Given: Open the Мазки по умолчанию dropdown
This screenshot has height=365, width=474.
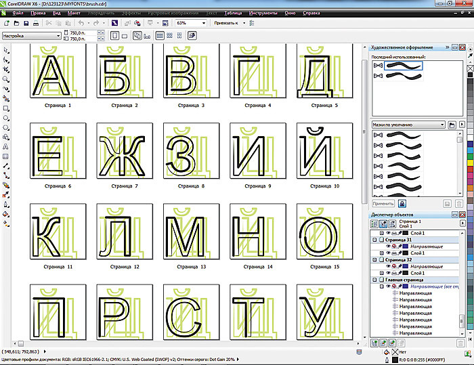Looking at the screenshot, I should point(442,125).
